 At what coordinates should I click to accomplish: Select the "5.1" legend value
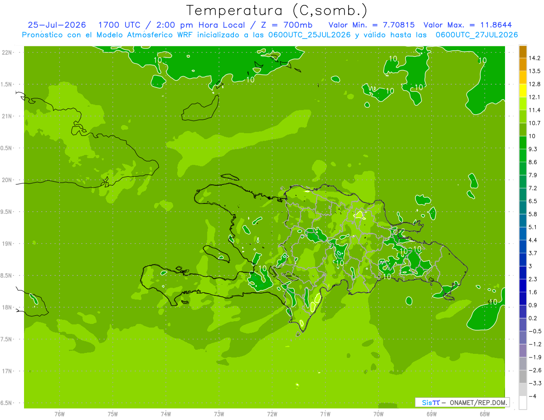click(x=533, y=227)
